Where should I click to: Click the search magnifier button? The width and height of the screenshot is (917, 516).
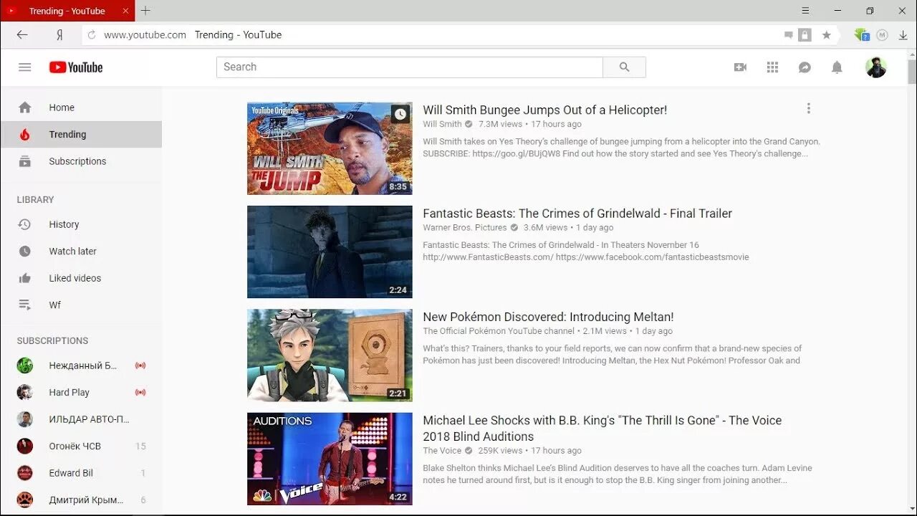pos(624,67)
